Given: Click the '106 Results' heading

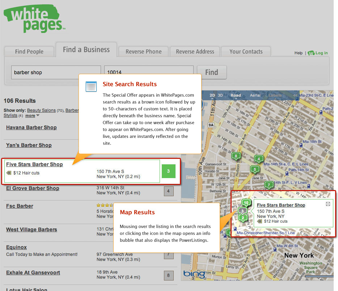Looking at the screenshot, I should pos(20,101).
